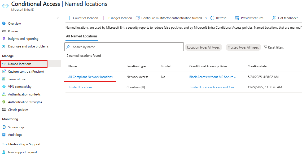302x157 pixels.
Task: Reset the applied filters
Action: (274, 47)
